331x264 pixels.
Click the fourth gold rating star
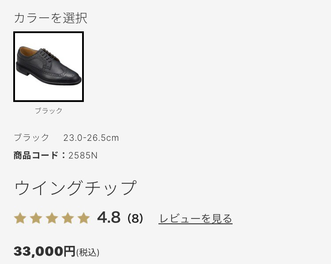click(68, 218)
